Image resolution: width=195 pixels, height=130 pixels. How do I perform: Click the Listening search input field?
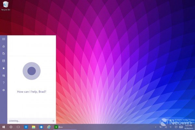(28, 121)
